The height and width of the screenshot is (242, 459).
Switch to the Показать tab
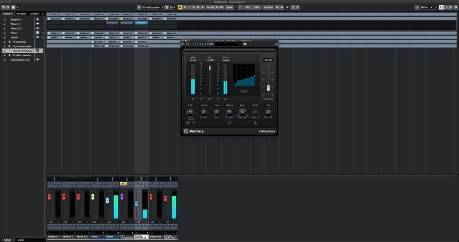[8, 14]
